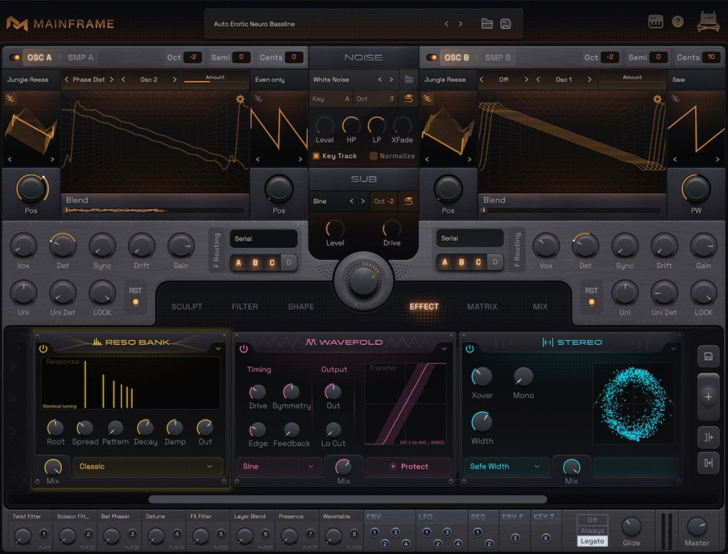
Task: Switch to the SMP A tab
Action: click(x=81, y=58)
